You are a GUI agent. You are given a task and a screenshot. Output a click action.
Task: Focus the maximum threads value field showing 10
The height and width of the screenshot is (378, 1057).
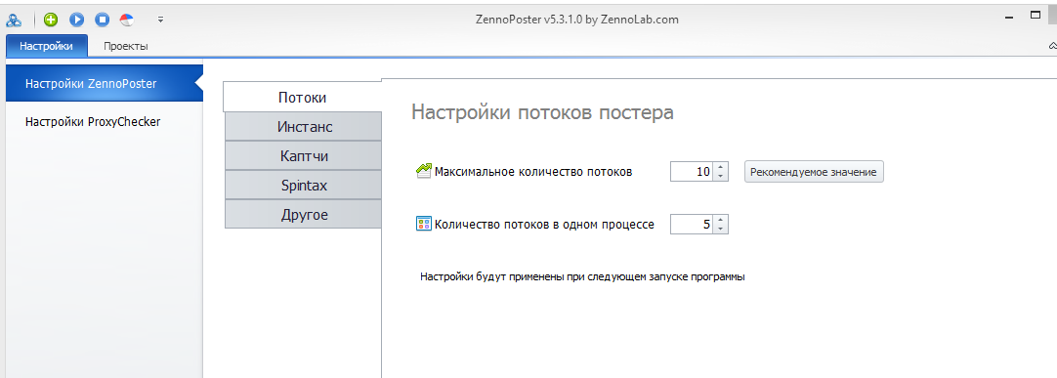pos(692,172)
